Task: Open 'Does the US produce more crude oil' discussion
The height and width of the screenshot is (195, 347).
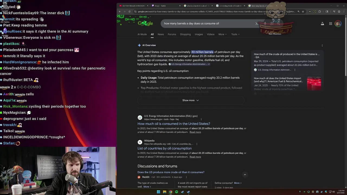Action: (x=171, y=172)
